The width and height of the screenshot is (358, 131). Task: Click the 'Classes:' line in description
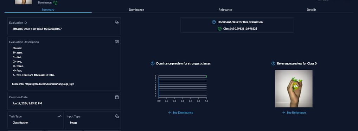click(x=17, y=48)
